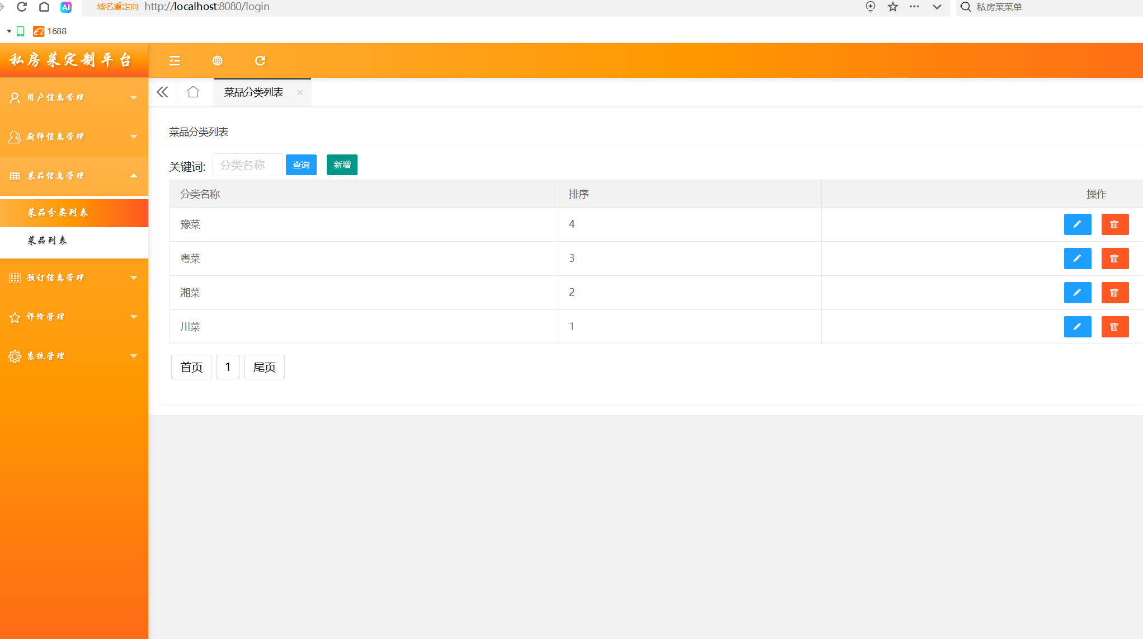Click the edit pencil icon for 豫菜 row
The image size is (1143, 639).
tap(1077, 224)
